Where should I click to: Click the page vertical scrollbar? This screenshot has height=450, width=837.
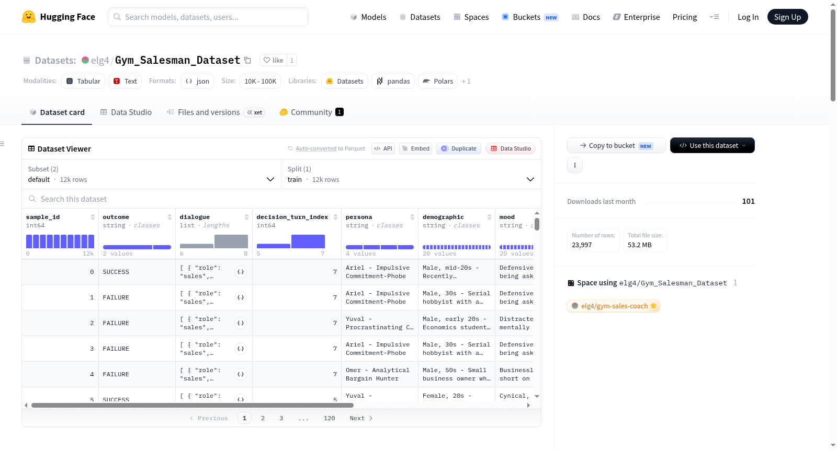tap(833, 55)
